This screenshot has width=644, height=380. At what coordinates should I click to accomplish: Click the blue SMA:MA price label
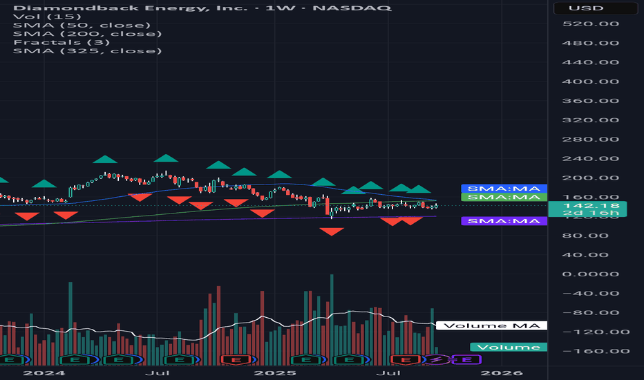pyautogui.click(x=503, y=189)
